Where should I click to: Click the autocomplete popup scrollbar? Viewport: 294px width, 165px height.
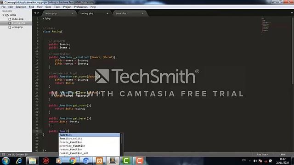point(121,139)
